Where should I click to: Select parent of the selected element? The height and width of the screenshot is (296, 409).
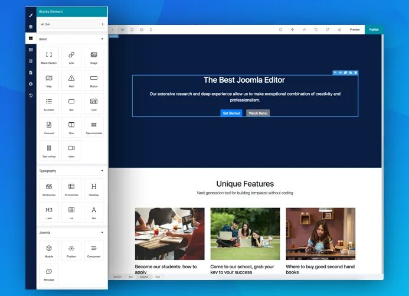pyautogui.click(x=335, y=73)
